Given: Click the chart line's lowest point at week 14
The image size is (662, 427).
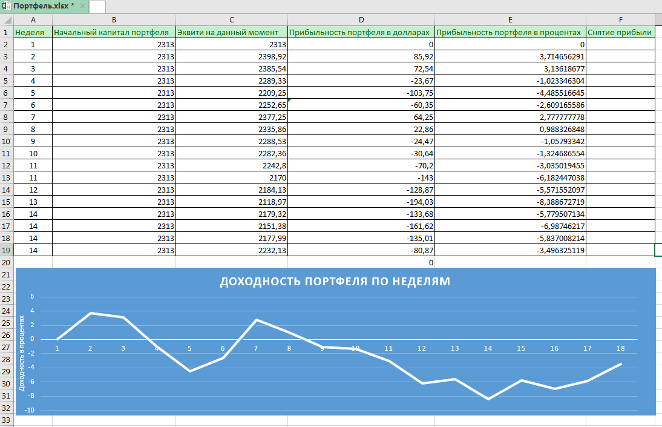Looking at the screenshot, I should 488,399.
